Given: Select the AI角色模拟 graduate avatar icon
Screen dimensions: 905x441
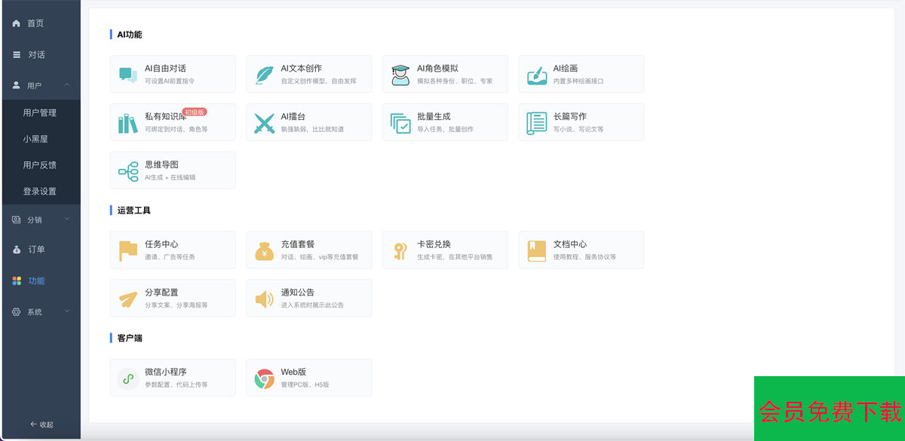Looking at the screenshot, I should point(400,74).
